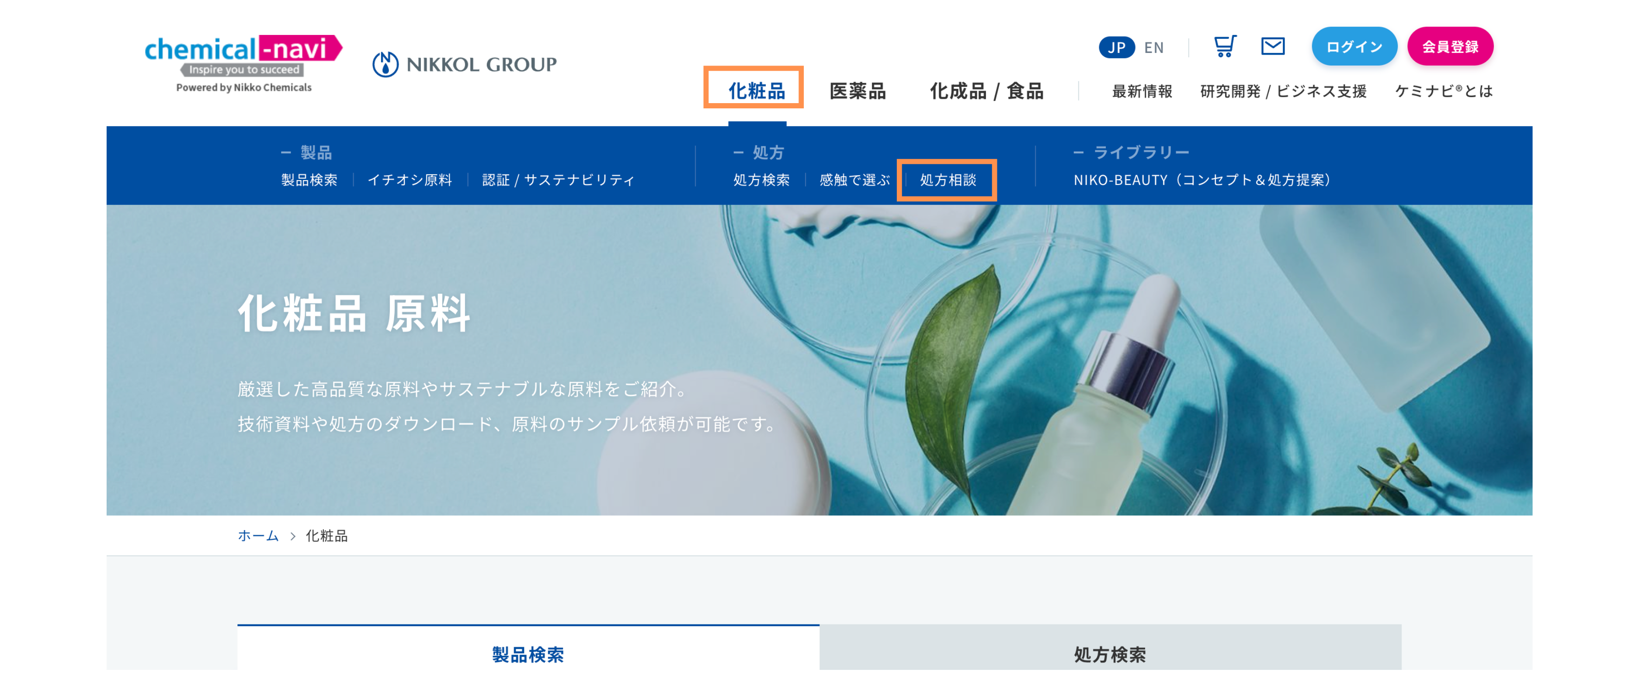Click the chemical-navi logo
1639x683 pixels.
pos(244,64)
